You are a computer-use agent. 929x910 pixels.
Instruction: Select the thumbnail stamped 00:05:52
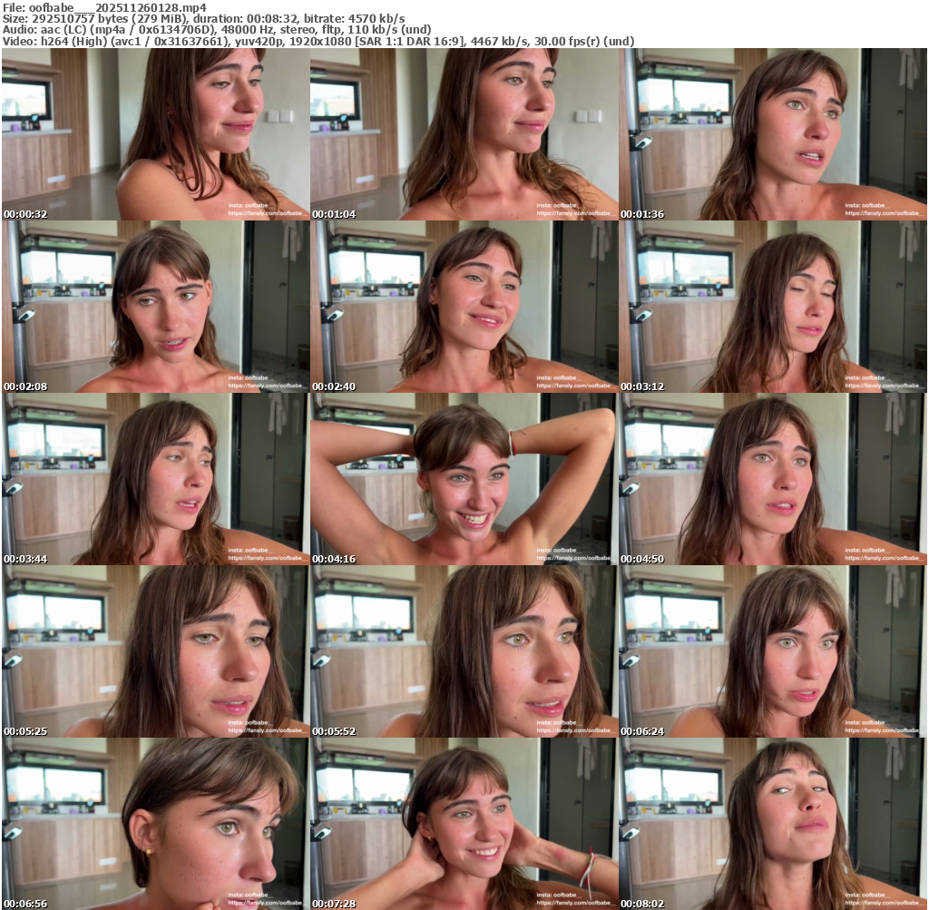[464, 651]
